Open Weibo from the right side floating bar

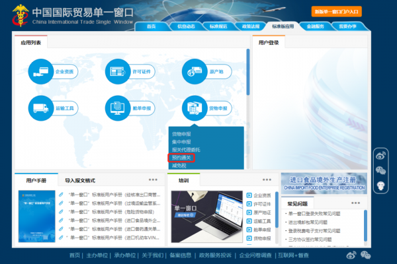pos(380,156)
